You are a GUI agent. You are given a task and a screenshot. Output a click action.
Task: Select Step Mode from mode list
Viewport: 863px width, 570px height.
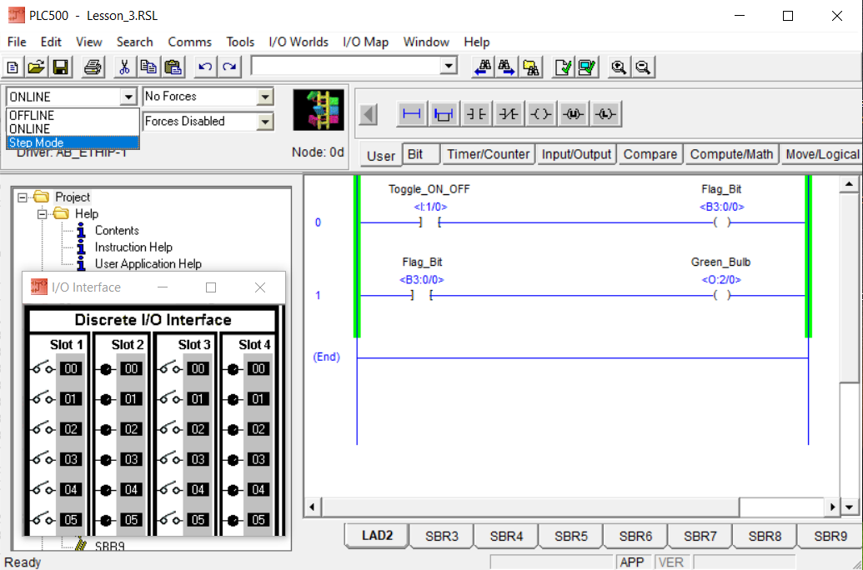(73, 142)
